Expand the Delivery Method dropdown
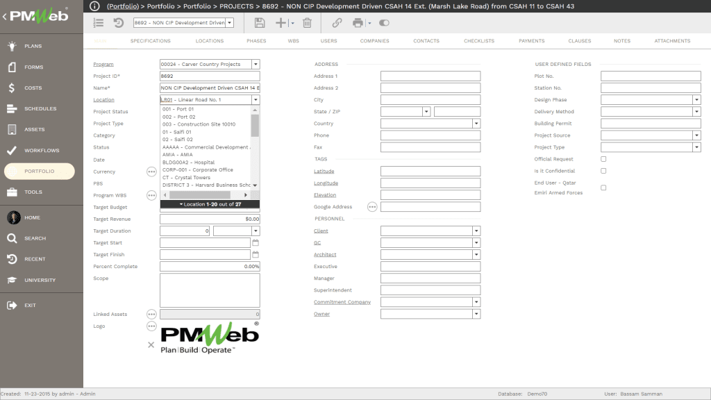This screenshot has height=400, width=711. point(697,112)
